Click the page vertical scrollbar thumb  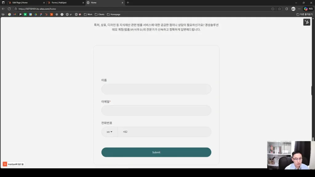tap(313, 139)
